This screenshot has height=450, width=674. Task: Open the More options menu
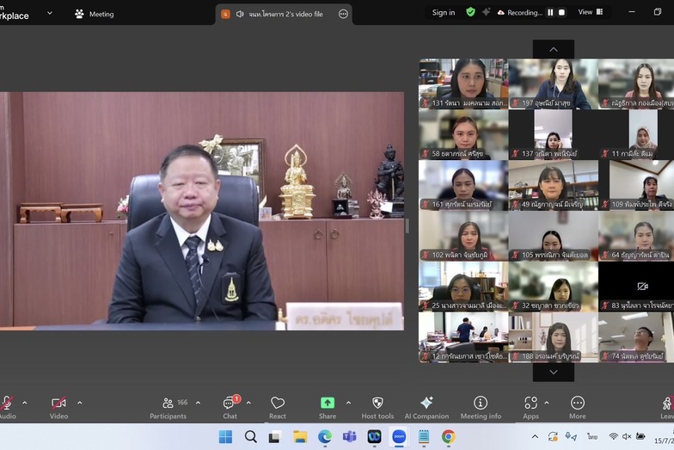[x=578, y=407]
